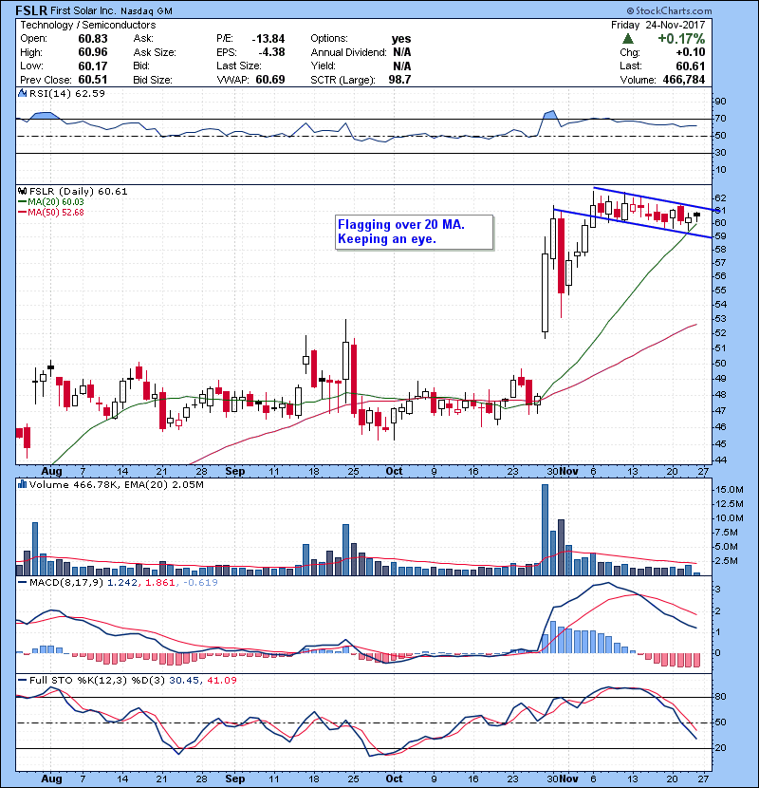
Task: Click the Options value yes
Action: pyautogui.click(x=401, y=39)
